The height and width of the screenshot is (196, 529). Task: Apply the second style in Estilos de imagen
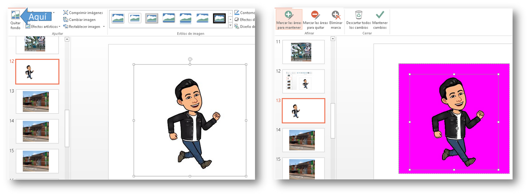pyautogui.click(x=135, y=18)
